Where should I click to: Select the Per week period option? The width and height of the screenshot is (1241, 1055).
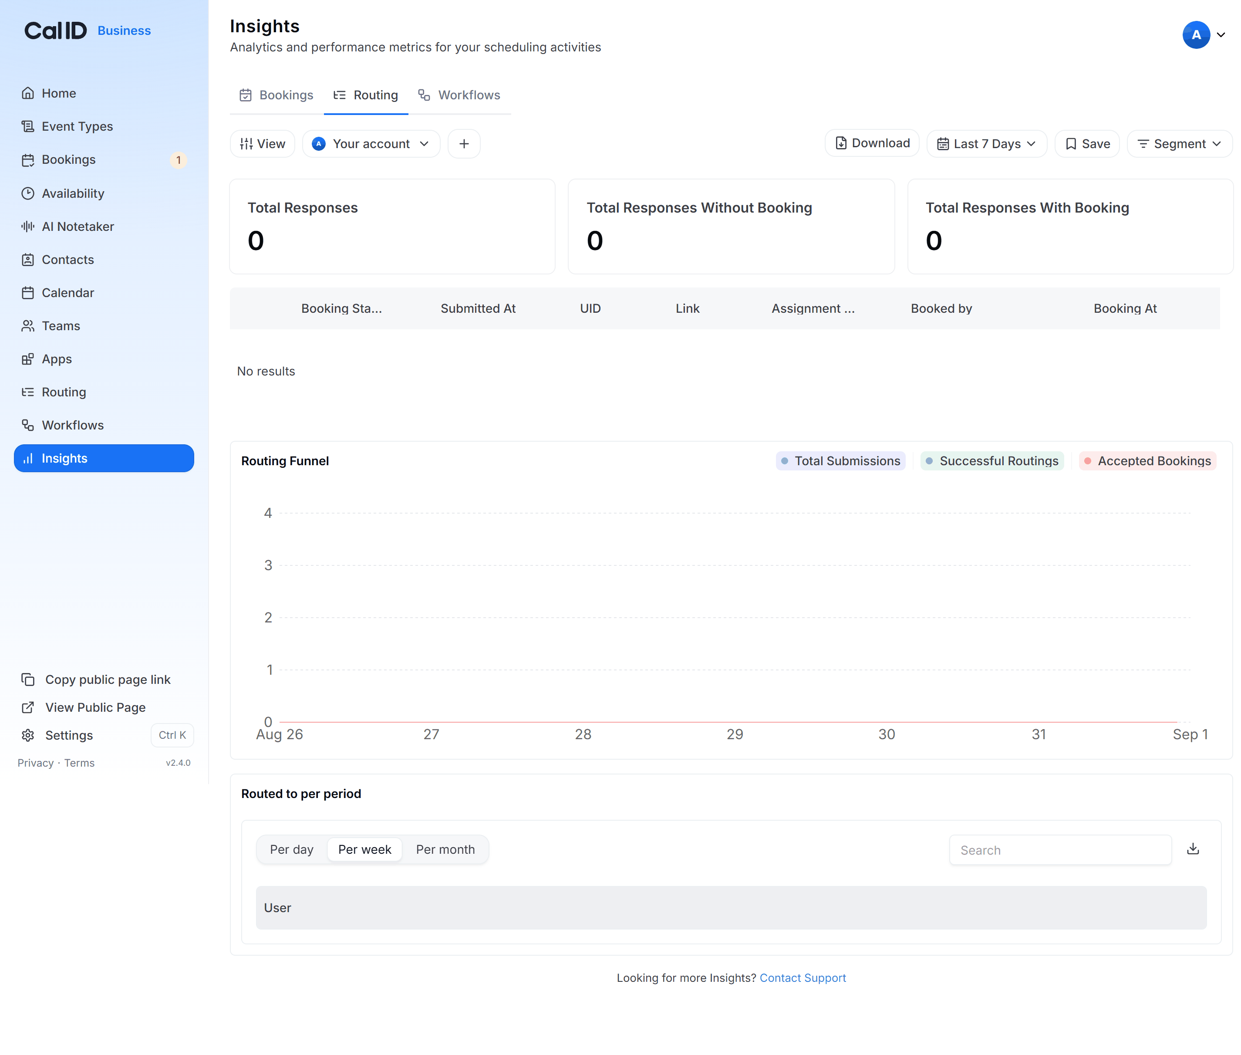[364, 849]
